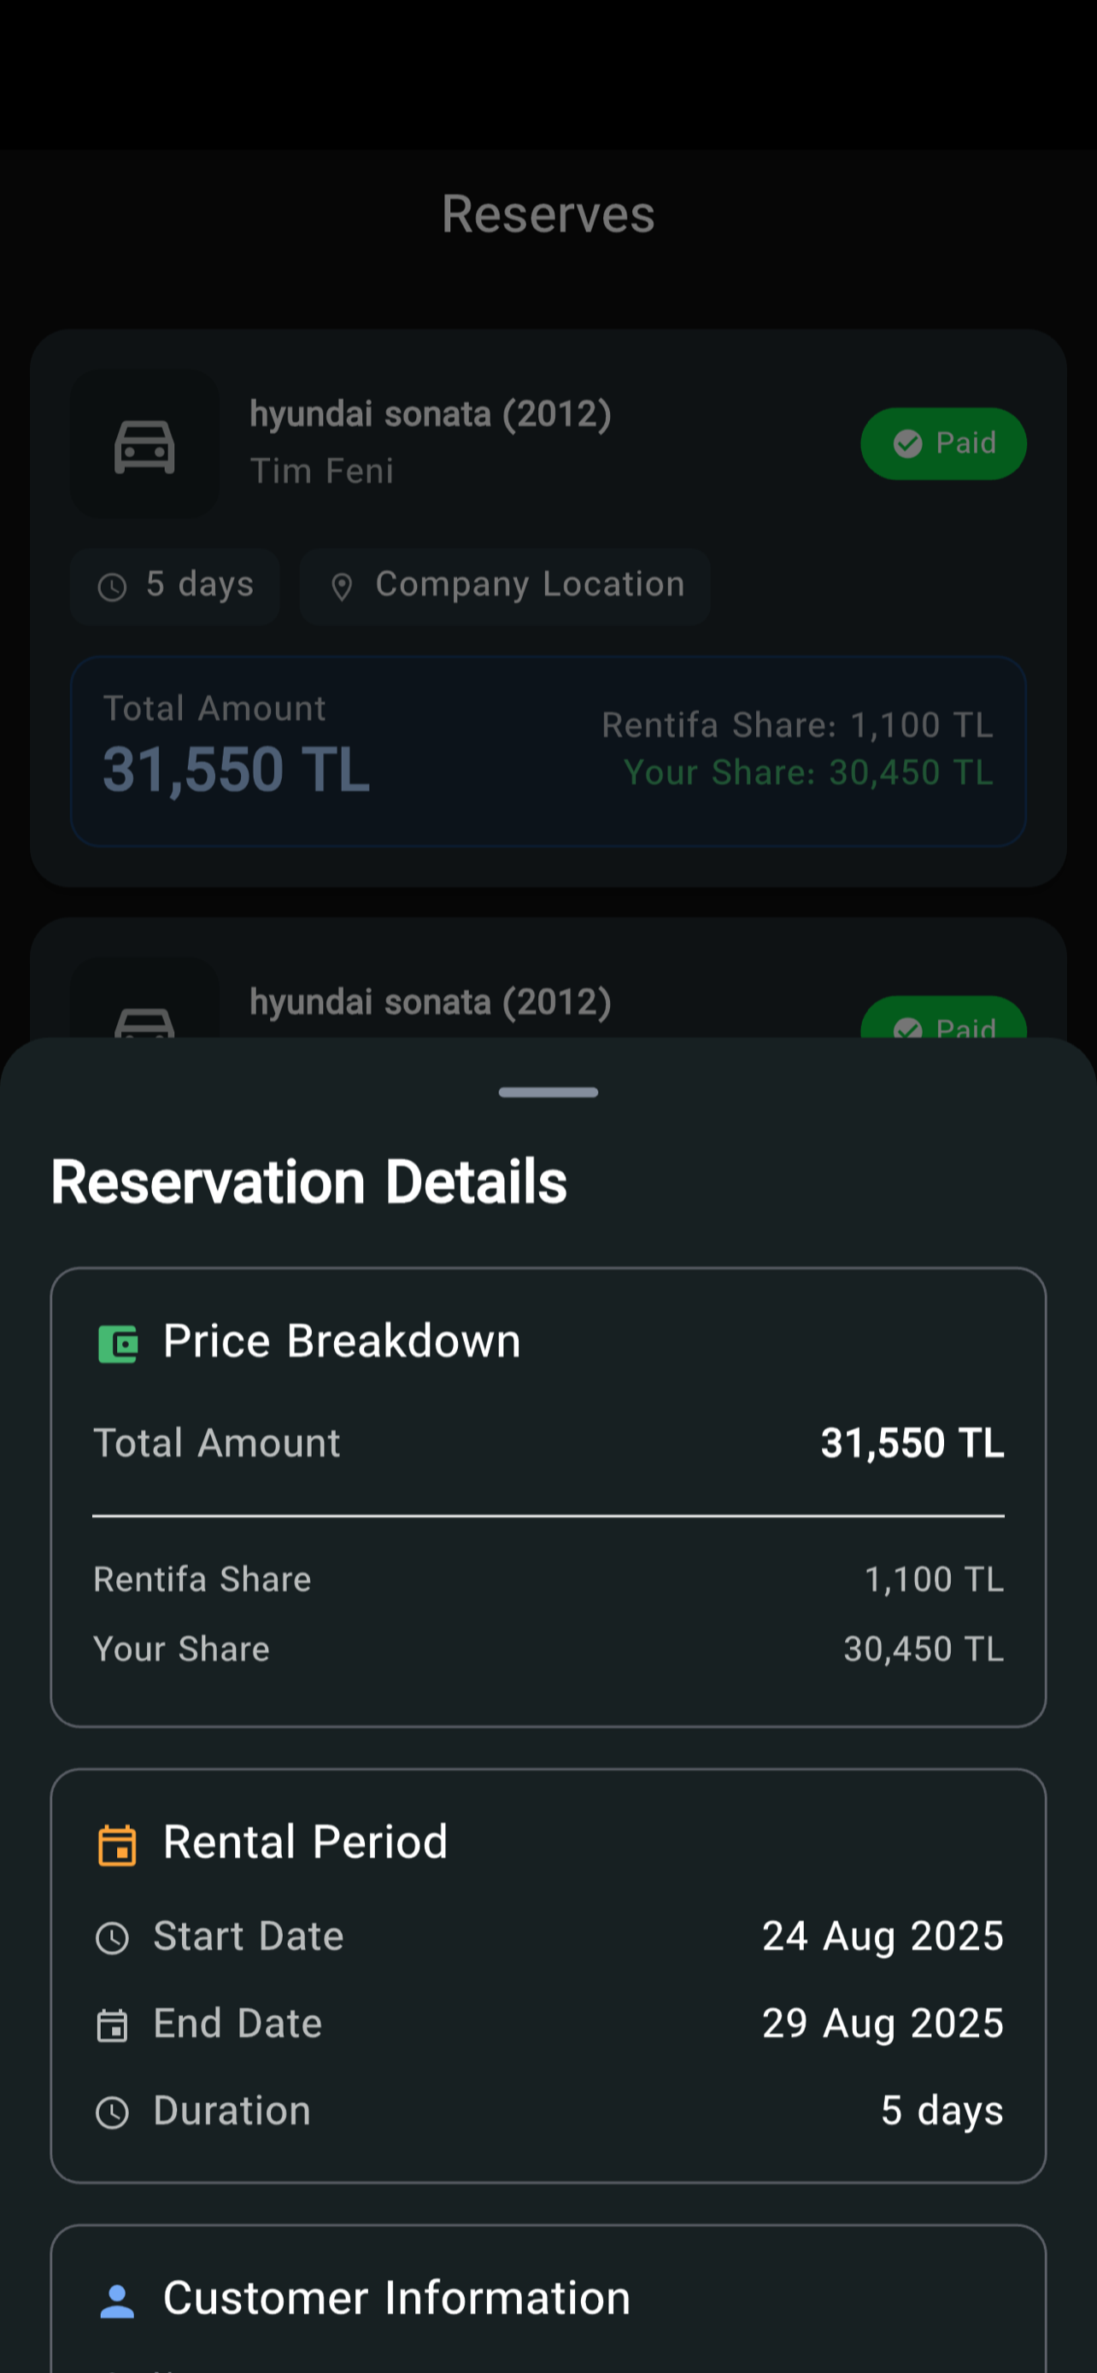The width and height of the screenshot is (1097, 2373).
Task: Click the clock icon next to Start Date
Action: click(113, 1937)
